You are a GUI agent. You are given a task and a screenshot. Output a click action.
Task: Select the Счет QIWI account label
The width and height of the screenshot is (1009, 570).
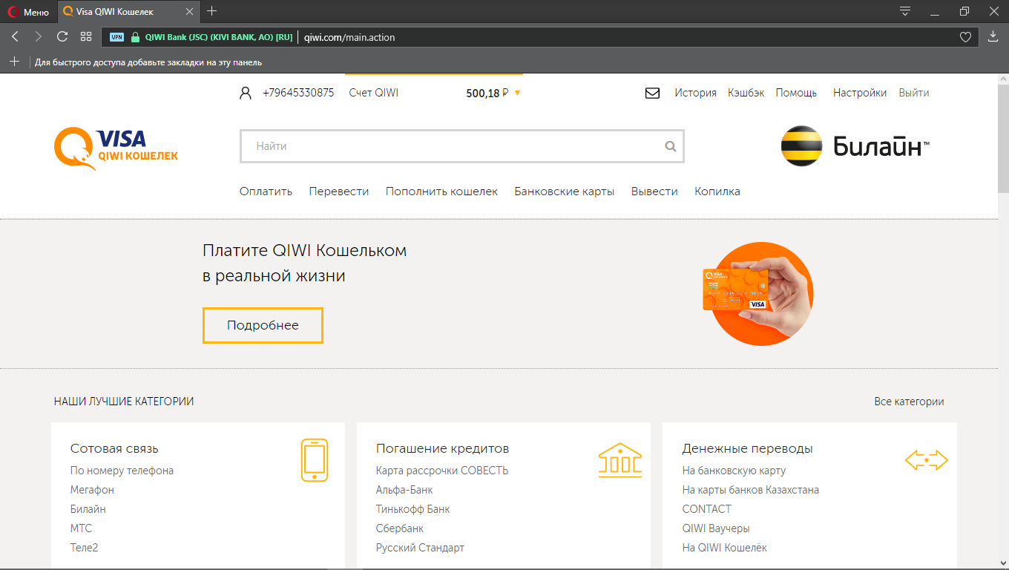[x=374, y=93]
